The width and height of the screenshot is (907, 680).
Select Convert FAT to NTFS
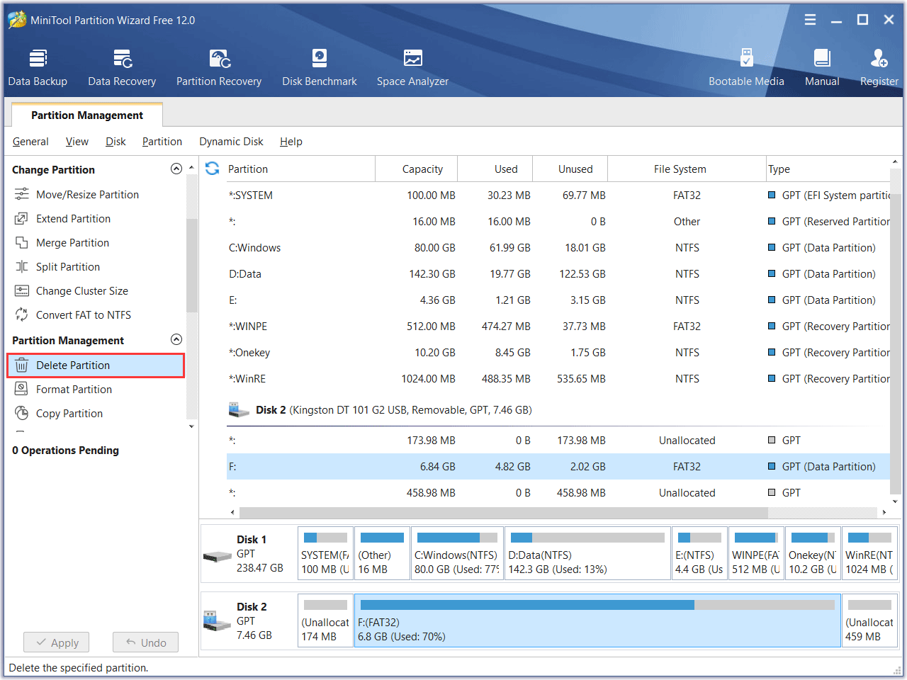[84, 314]
